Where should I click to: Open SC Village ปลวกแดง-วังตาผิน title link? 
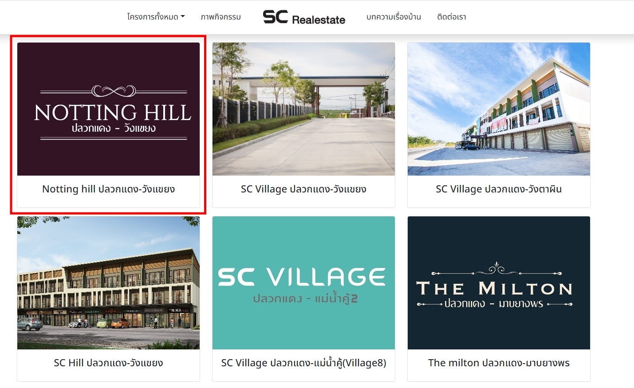tap(499, 189)
